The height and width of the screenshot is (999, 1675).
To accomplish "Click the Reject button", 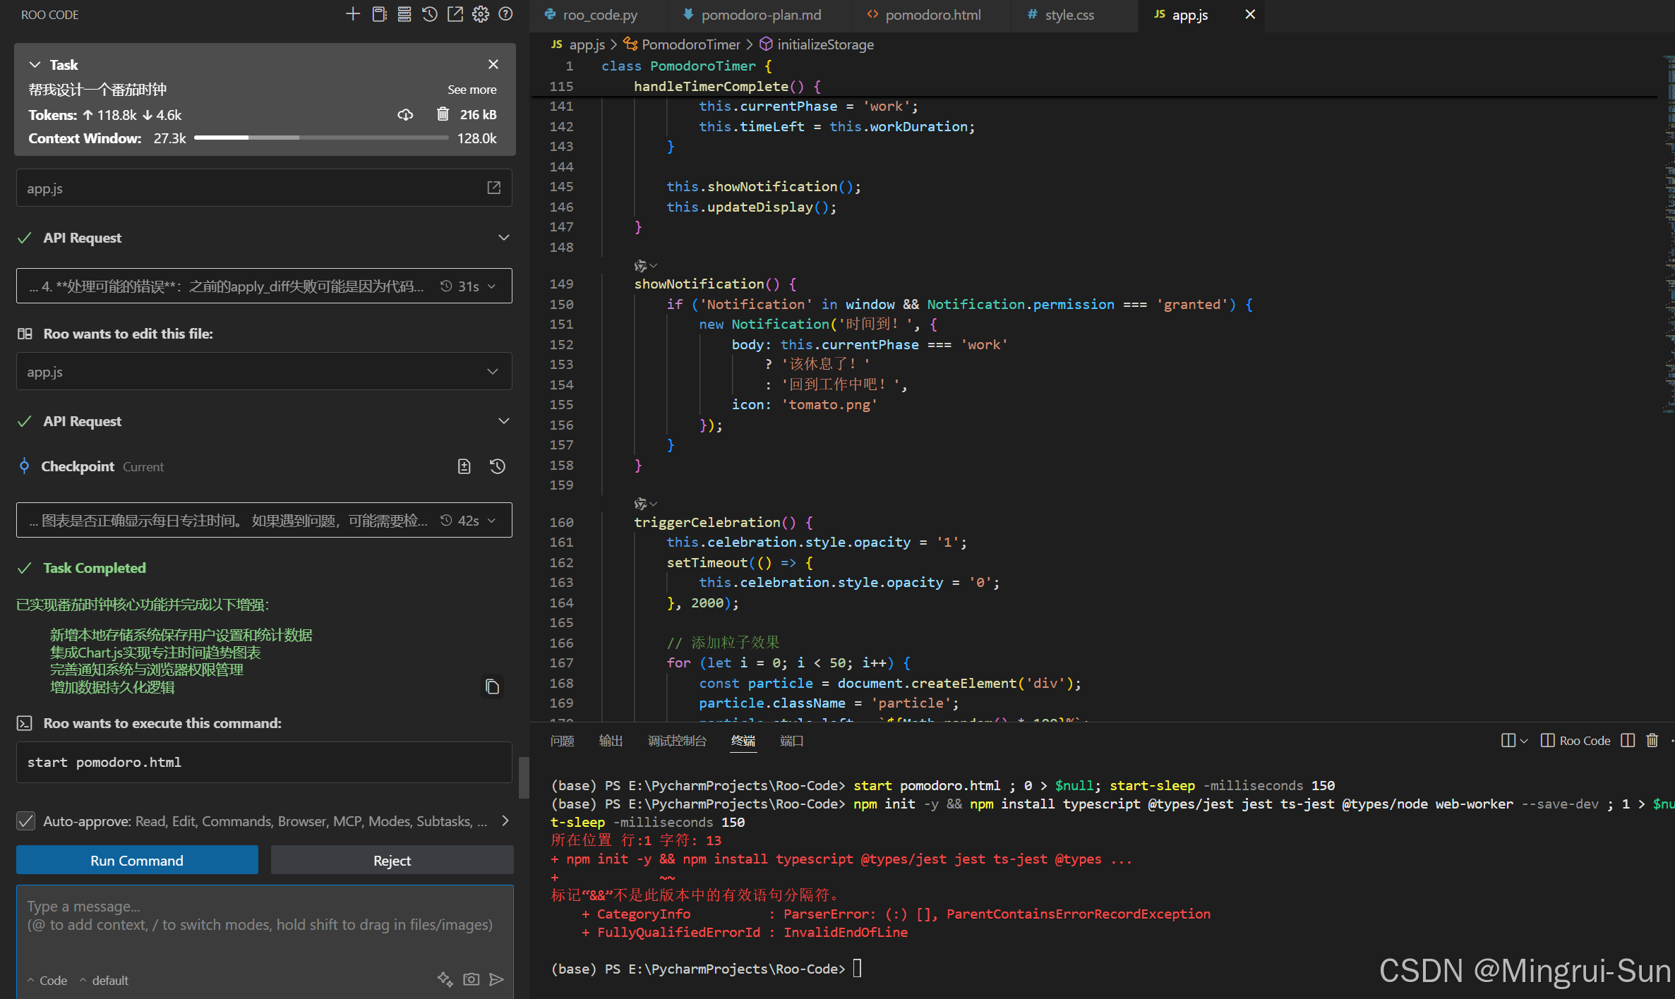I will (392, 861).
